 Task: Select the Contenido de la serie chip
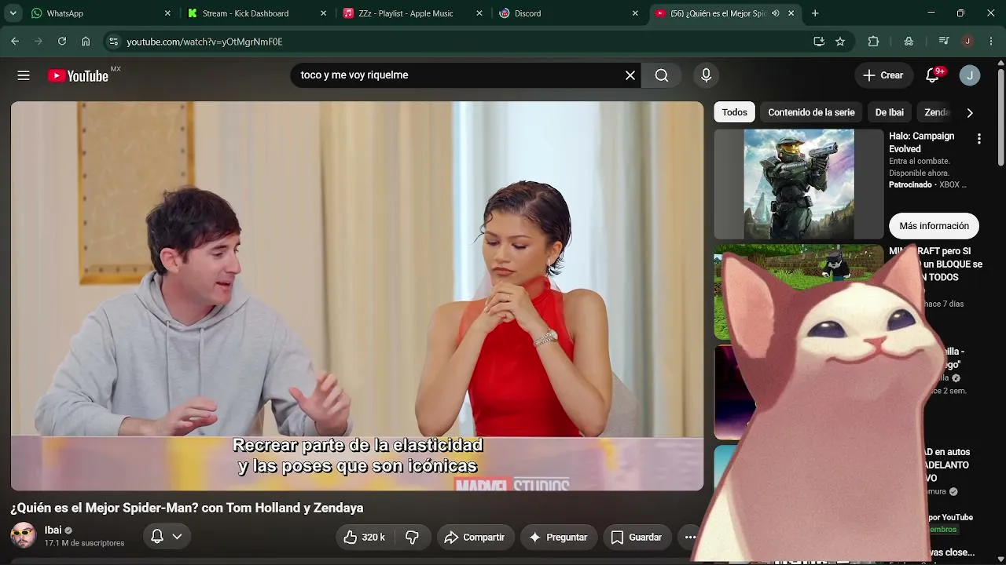811,112
